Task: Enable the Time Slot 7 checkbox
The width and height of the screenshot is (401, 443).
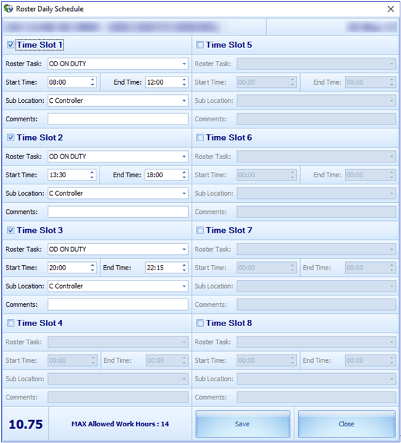Action: point(200,230)
